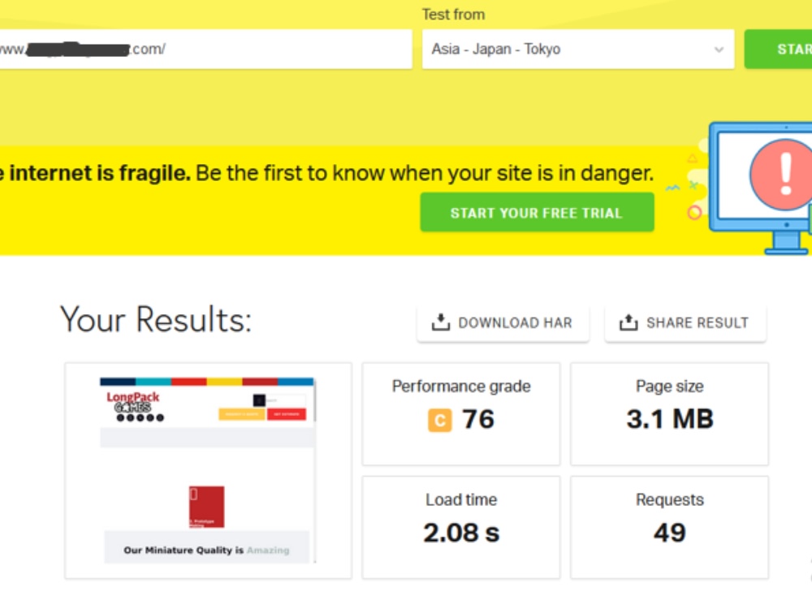Click START YOUR FREE TRIAL button
This screenshot has width=812, height=609.
click(537, 213)
